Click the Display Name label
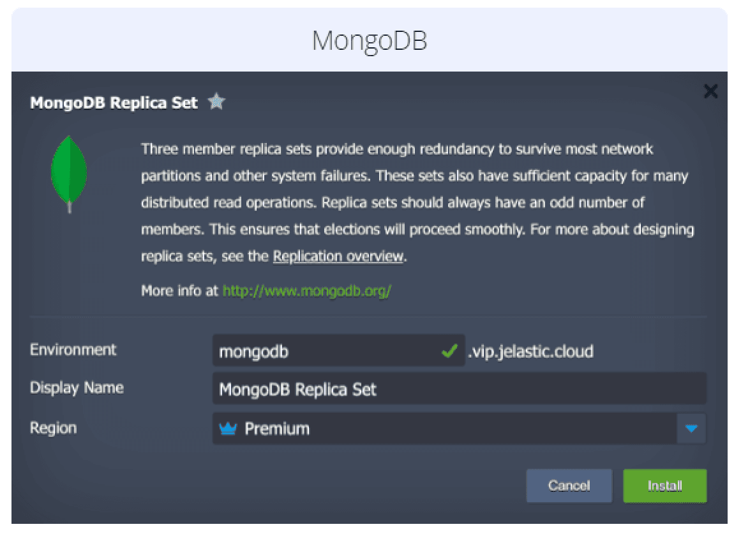734x543 pixels. click(77, 388)
